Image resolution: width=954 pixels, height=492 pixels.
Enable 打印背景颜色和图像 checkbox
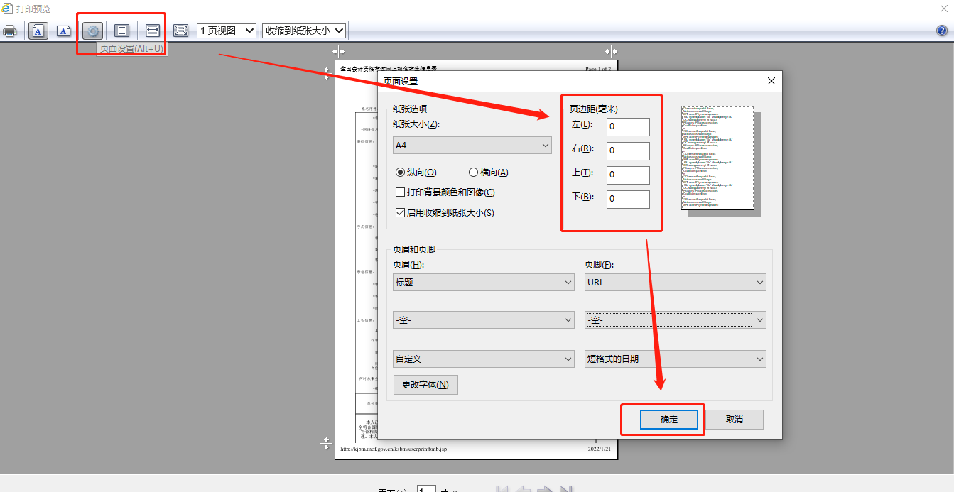[x=401, y=192]
